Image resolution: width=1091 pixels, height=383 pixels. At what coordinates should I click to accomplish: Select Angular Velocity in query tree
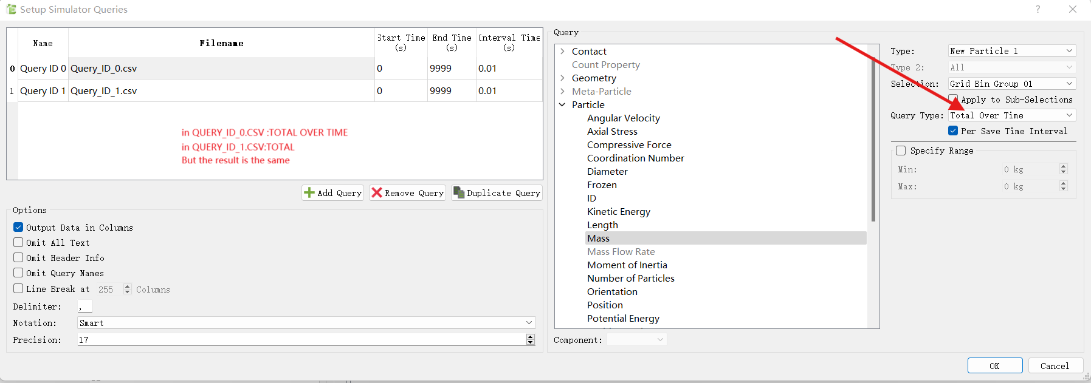(624, 118)
